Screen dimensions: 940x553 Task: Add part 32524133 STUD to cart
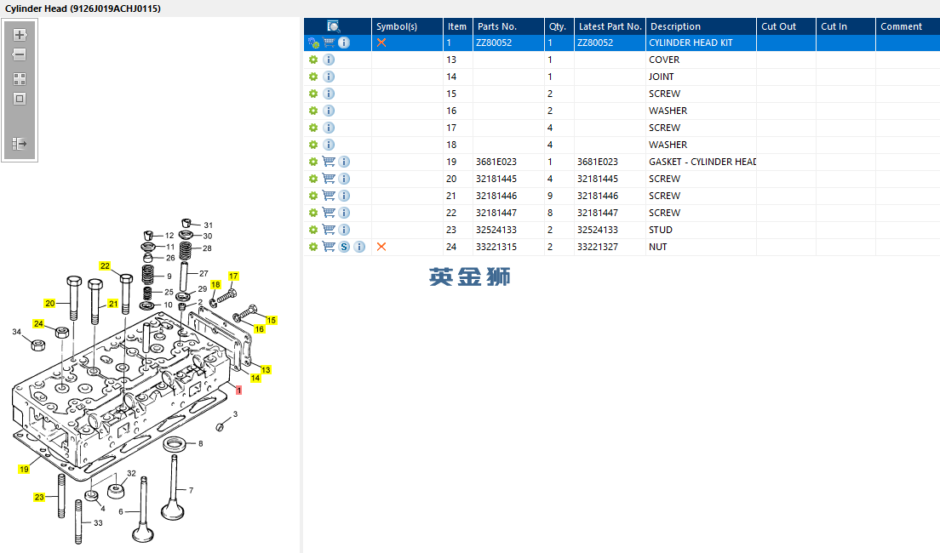click(329, 230)
